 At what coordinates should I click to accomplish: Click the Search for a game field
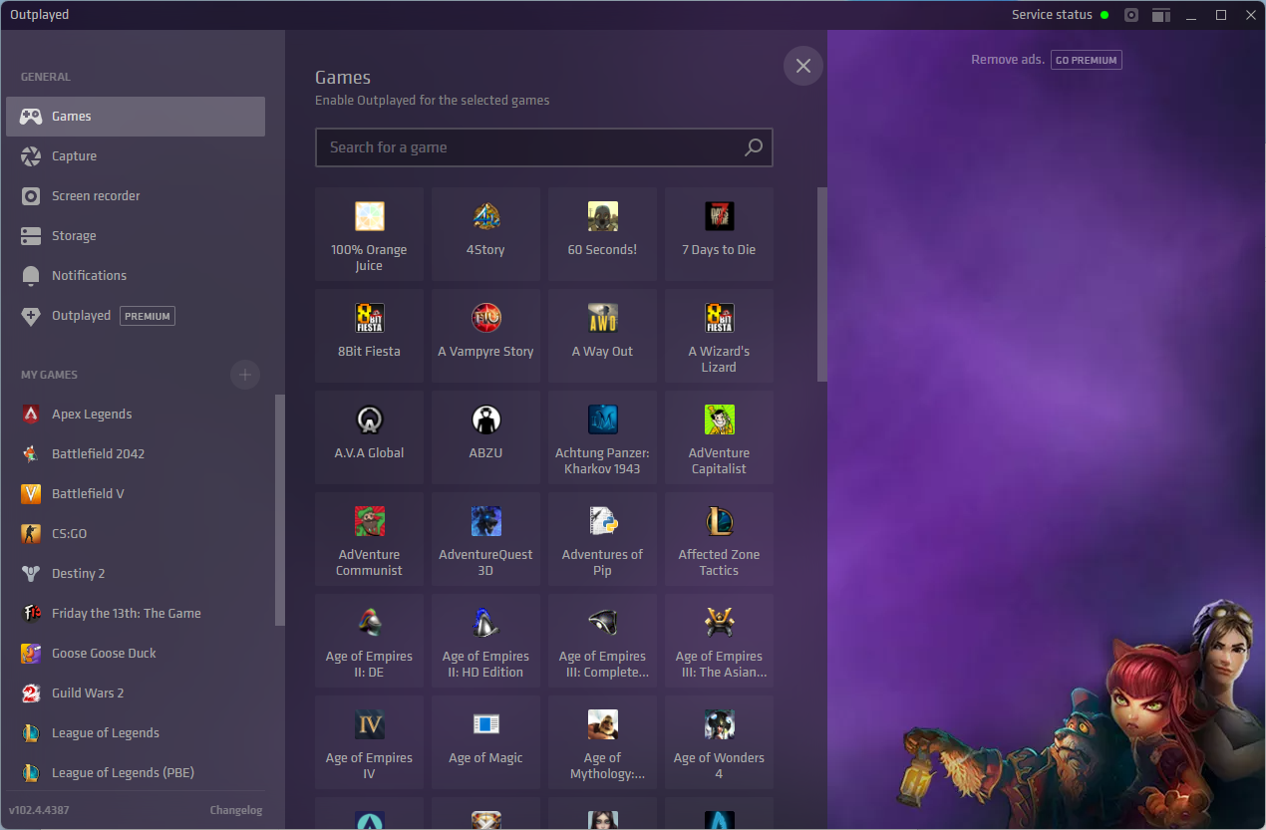[x=544, y=147]
